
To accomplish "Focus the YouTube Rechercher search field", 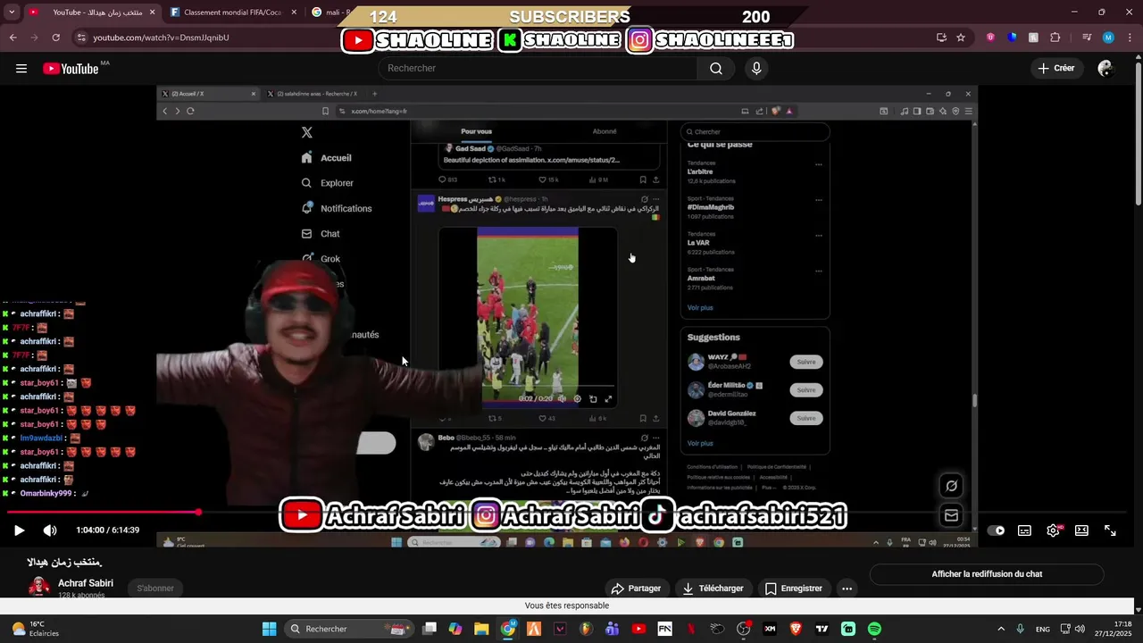I will (538, 69).
